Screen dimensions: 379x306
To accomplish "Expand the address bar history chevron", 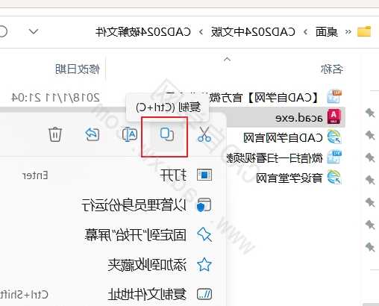I will pos(34,31).
